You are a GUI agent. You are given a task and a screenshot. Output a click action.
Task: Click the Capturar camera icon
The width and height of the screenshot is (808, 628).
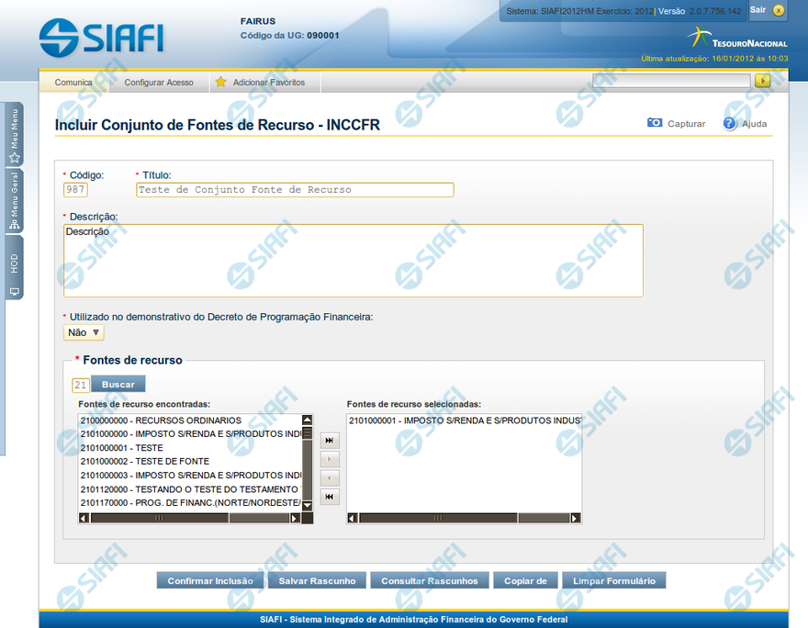pos(655,123)
